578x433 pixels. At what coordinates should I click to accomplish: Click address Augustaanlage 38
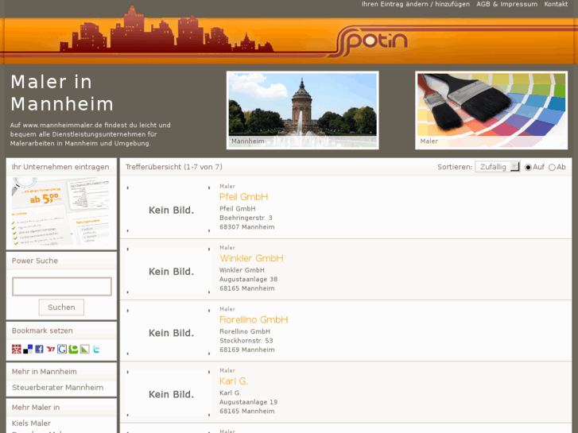(x=248, y=280)
